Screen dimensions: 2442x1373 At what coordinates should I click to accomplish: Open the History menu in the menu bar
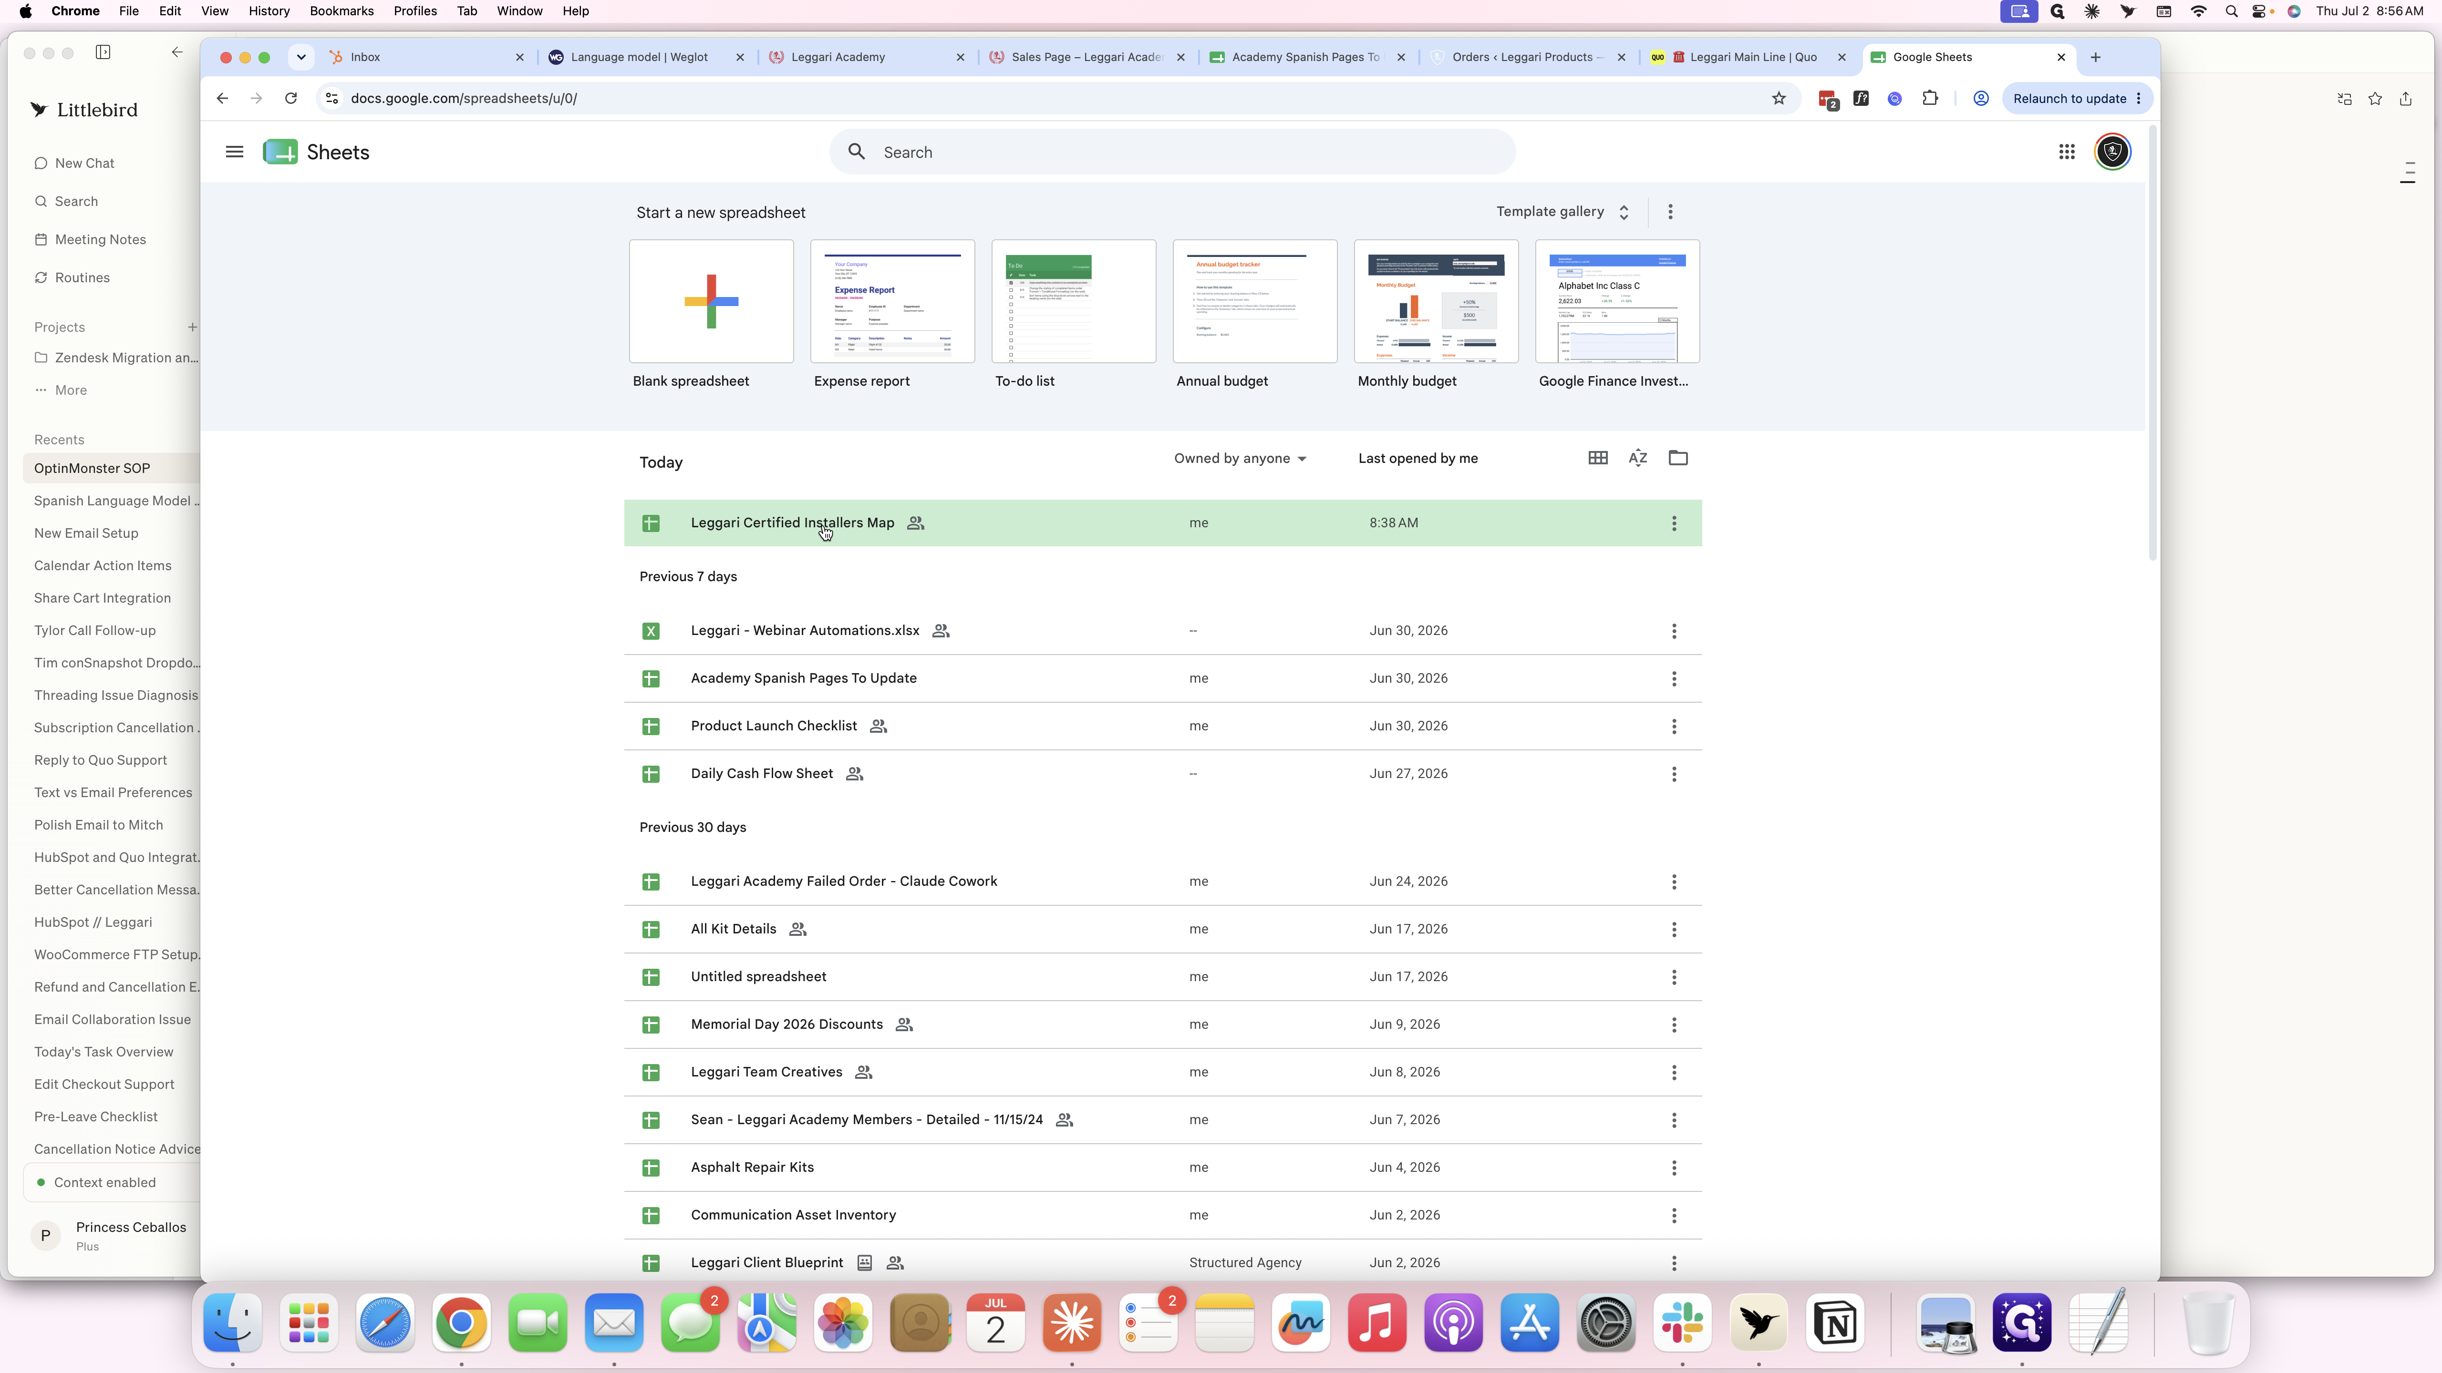[269, 11]
